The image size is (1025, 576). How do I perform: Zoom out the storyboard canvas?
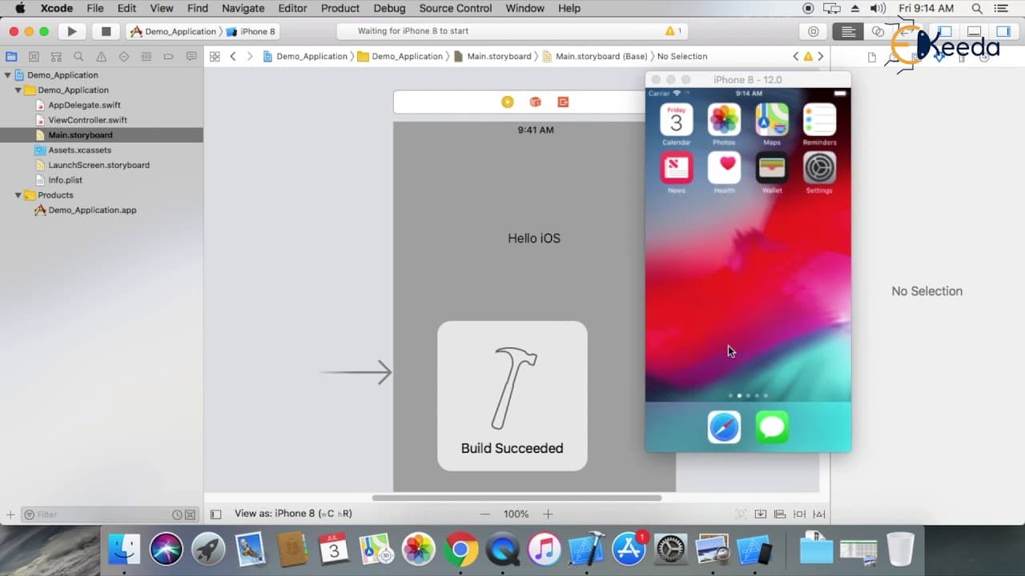[x=484, y=514]
